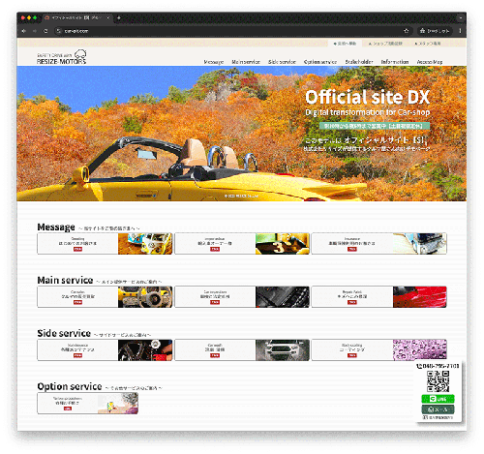Bookmark this page with the star icon
484x454 pixels.
coord(407,31)
